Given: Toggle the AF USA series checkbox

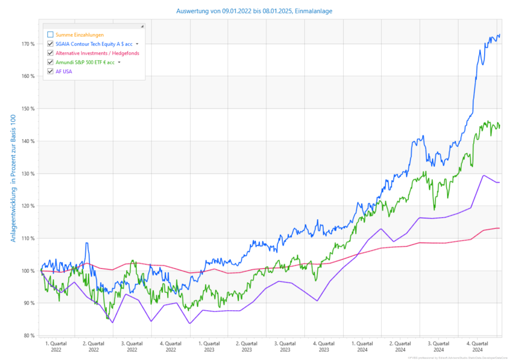Looking at the screenshot, I should [x=50, y=71].
